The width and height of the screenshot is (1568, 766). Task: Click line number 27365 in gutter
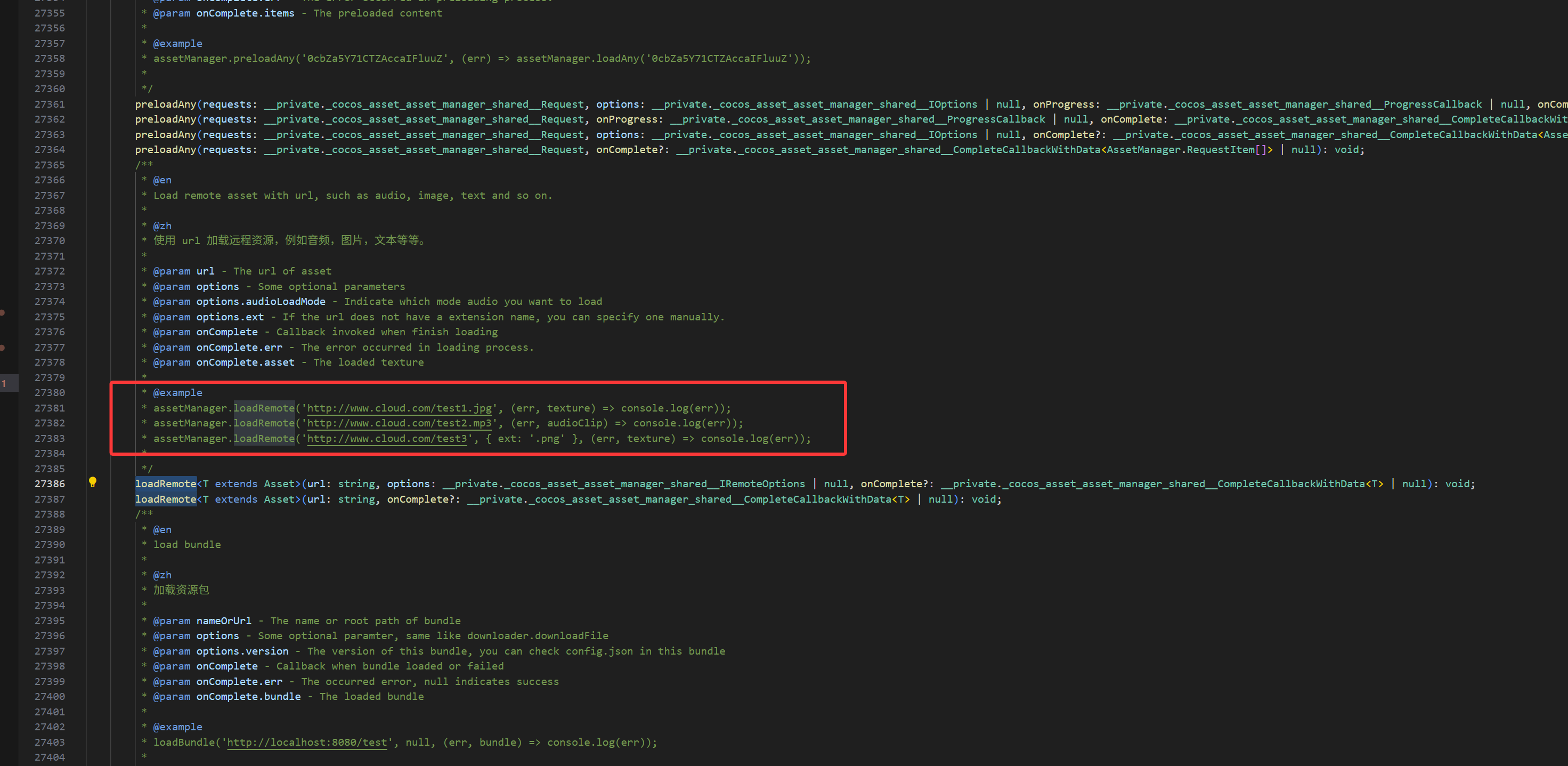pos(50,165)
